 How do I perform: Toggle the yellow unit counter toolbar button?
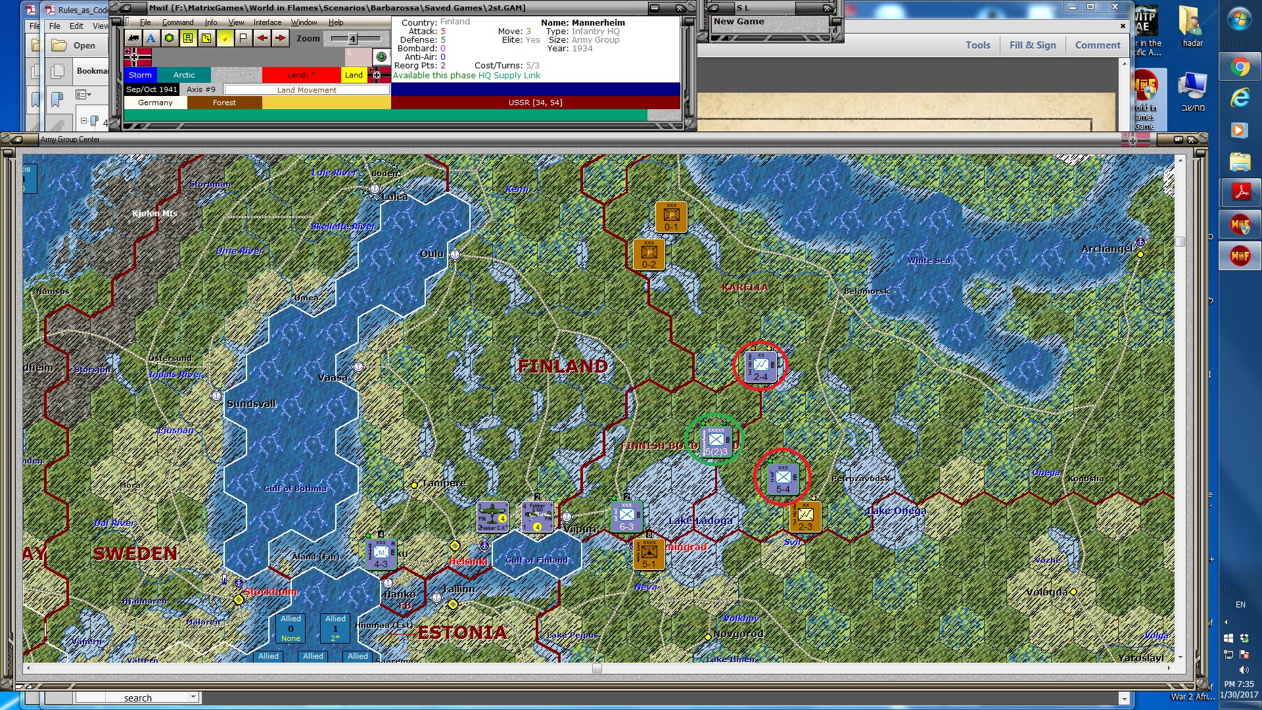point(188,38)
